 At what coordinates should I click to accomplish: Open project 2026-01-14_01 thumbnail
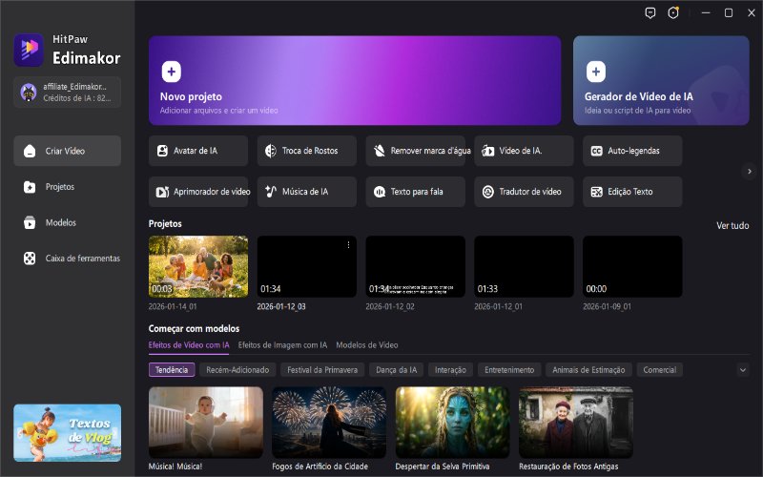(198, 267)
